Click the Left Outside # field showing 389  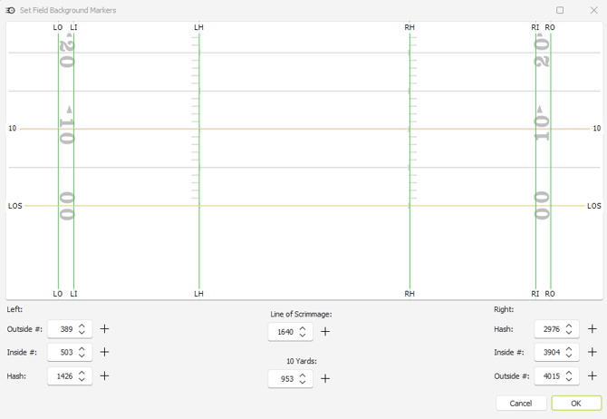(x=70, y=329)
